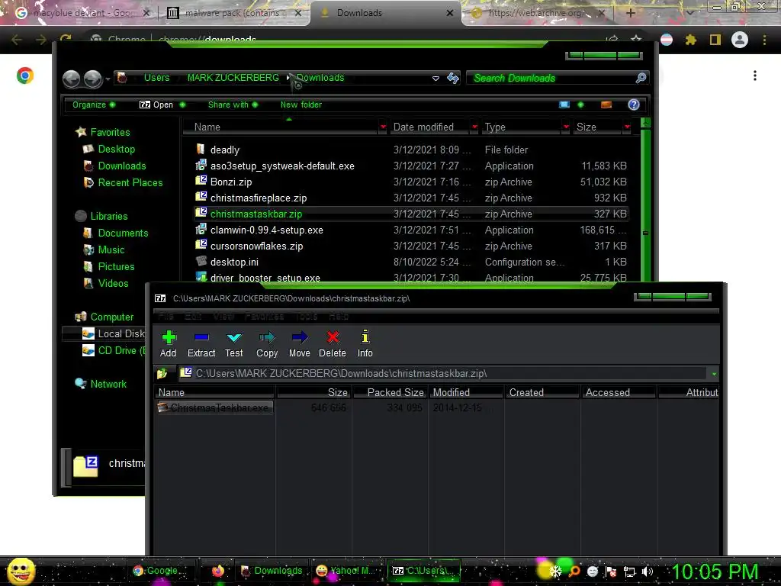This screenshot has width=781, height=586.
Task: Click the snowflake tray icon
Action: tap(556, 572)
